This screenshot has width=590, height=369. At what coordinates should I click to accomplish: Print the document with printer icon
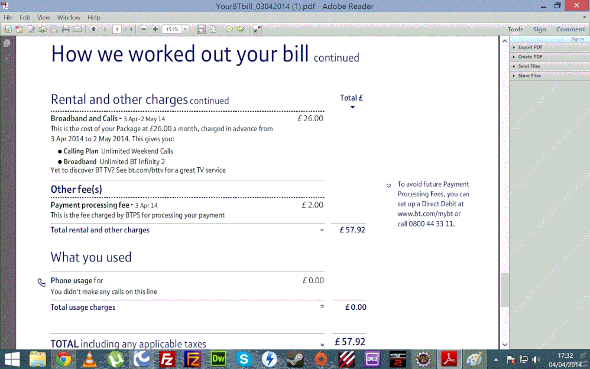(66, 29)
